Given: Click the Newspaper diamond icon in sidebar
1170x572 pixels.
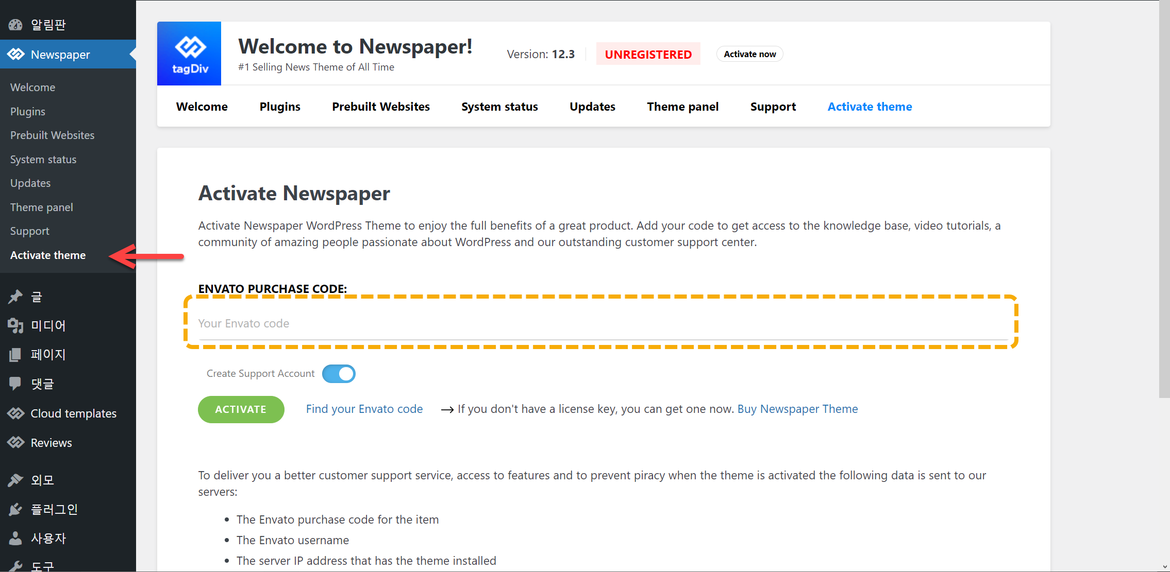Looking at the screenshot, I should (15, 54).
